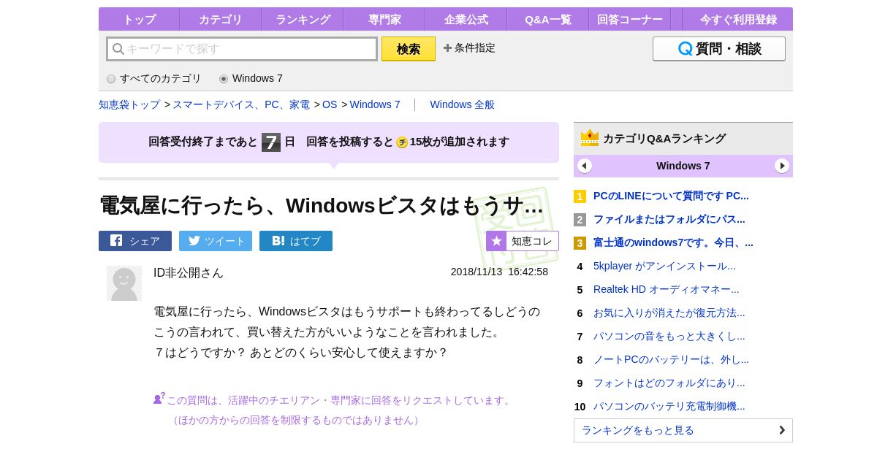Viewport: 877px width, 460px height.
Task: Click the crown icon in ranking header
Action: (x=590, y=138)
